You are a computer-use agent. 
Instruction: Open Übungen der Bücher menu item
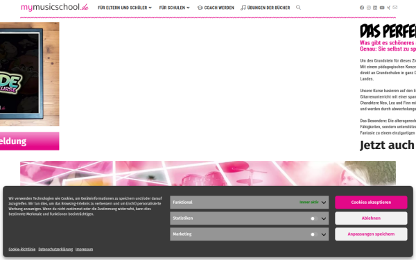266,8
